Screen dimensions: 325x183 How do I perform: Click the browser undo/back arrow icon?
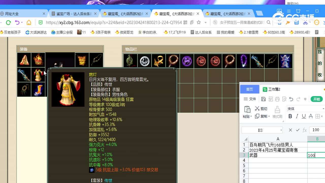coord(18,23)
